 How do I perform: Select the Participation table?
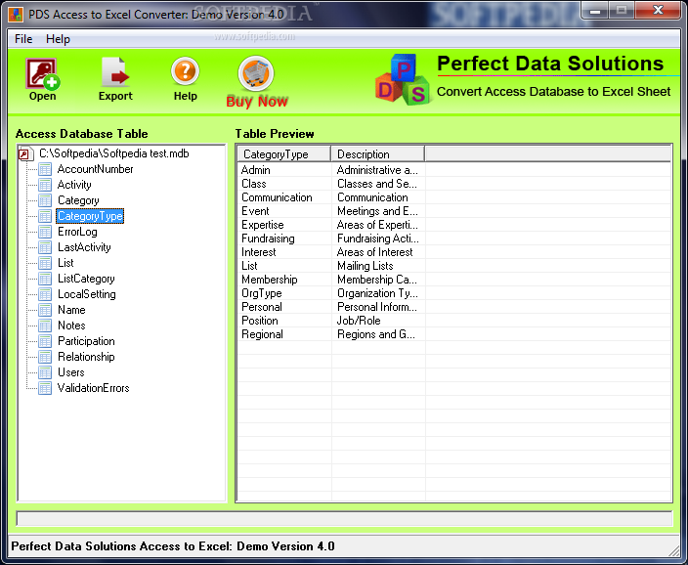point(86,341)
